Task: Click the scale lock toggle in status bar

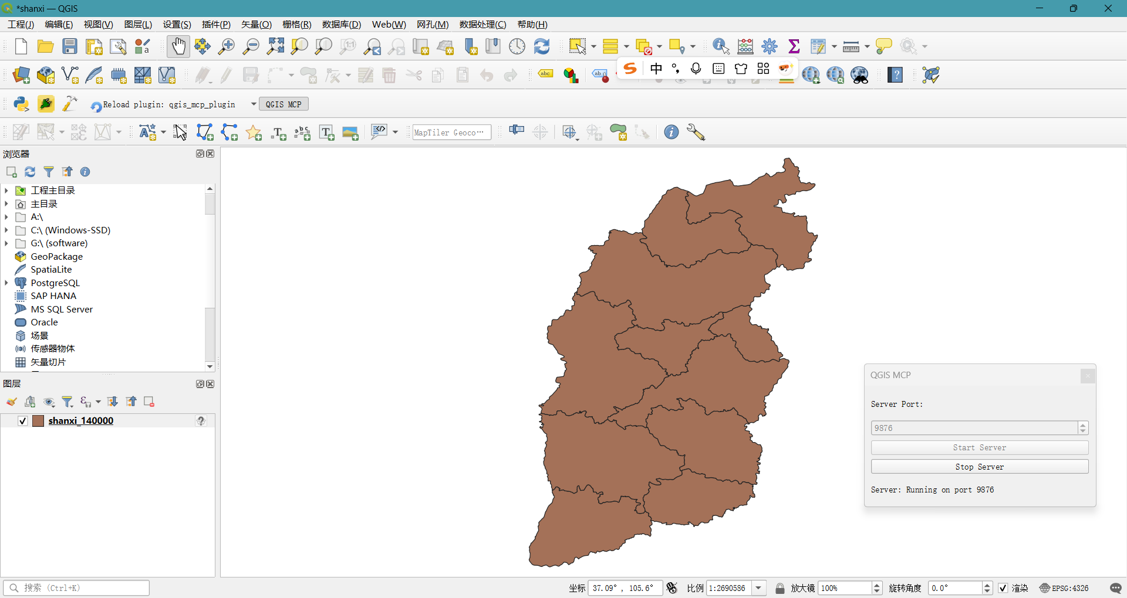Action: tap(780, 588)
